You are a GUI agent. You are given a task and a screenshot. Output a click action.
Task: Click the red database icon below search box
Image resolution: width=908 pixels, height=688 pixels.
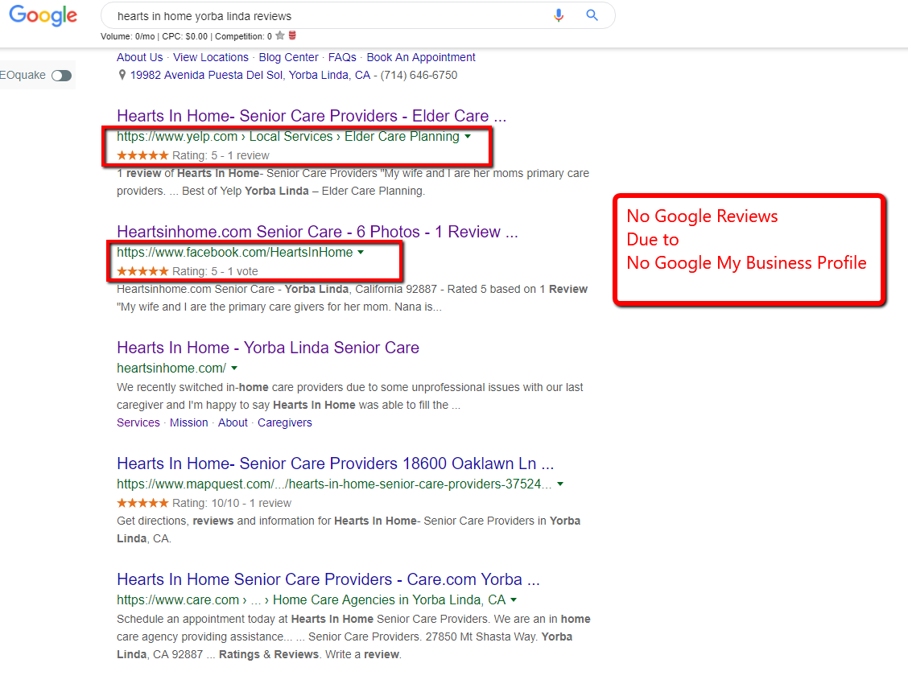pos(292,36)
